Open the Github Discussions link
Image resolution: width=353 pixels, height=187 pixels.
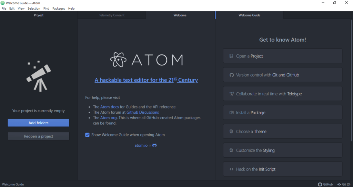tap(143, 112)
